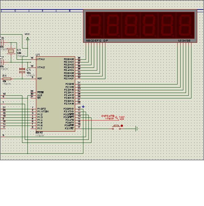This screenshot has height=206, width=204.
Task: Click the P2.0/A8 pin label on U1
Action: coord(69,84)
